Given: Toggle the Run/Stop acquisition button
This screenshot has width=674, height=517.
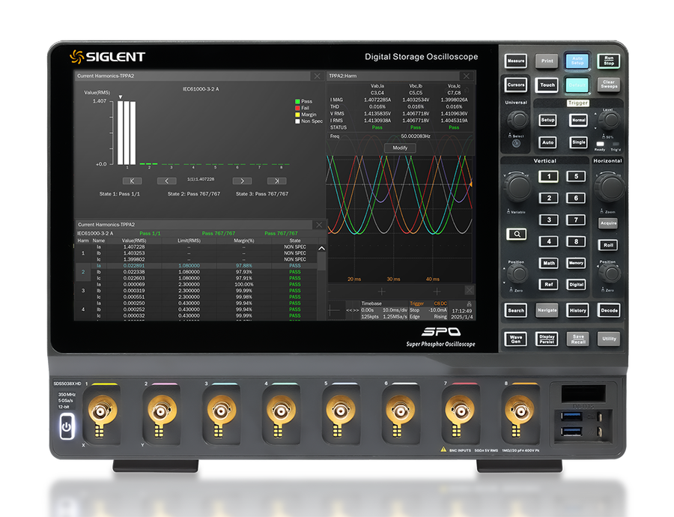Looking at the screenshot, I should click(609, 61).
